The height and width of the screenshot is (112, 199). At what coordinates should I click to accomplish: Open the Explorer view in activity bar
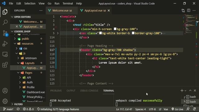(5, 12)
